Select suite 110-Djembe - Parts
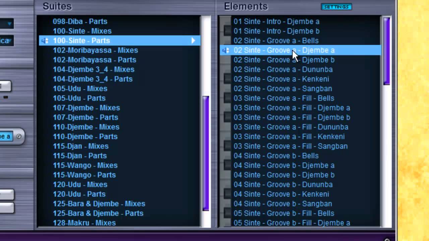Image resolution: width=429 pixels, height=241 pixels. point(85,137)
